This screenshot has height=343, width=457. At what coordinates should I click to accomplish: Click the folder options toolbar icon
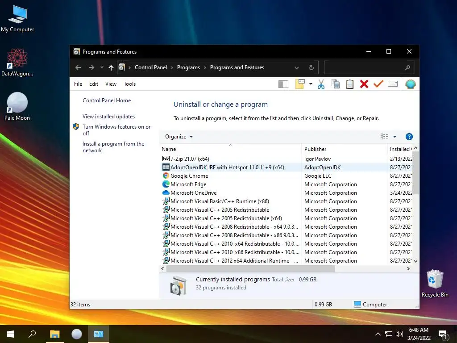pos(300,84)
